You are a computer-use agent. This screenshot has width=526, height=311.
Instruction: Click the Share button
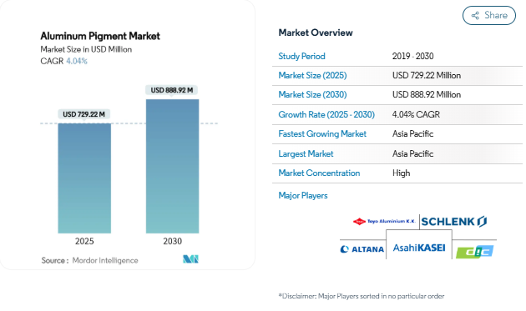(x=488, y=15)
